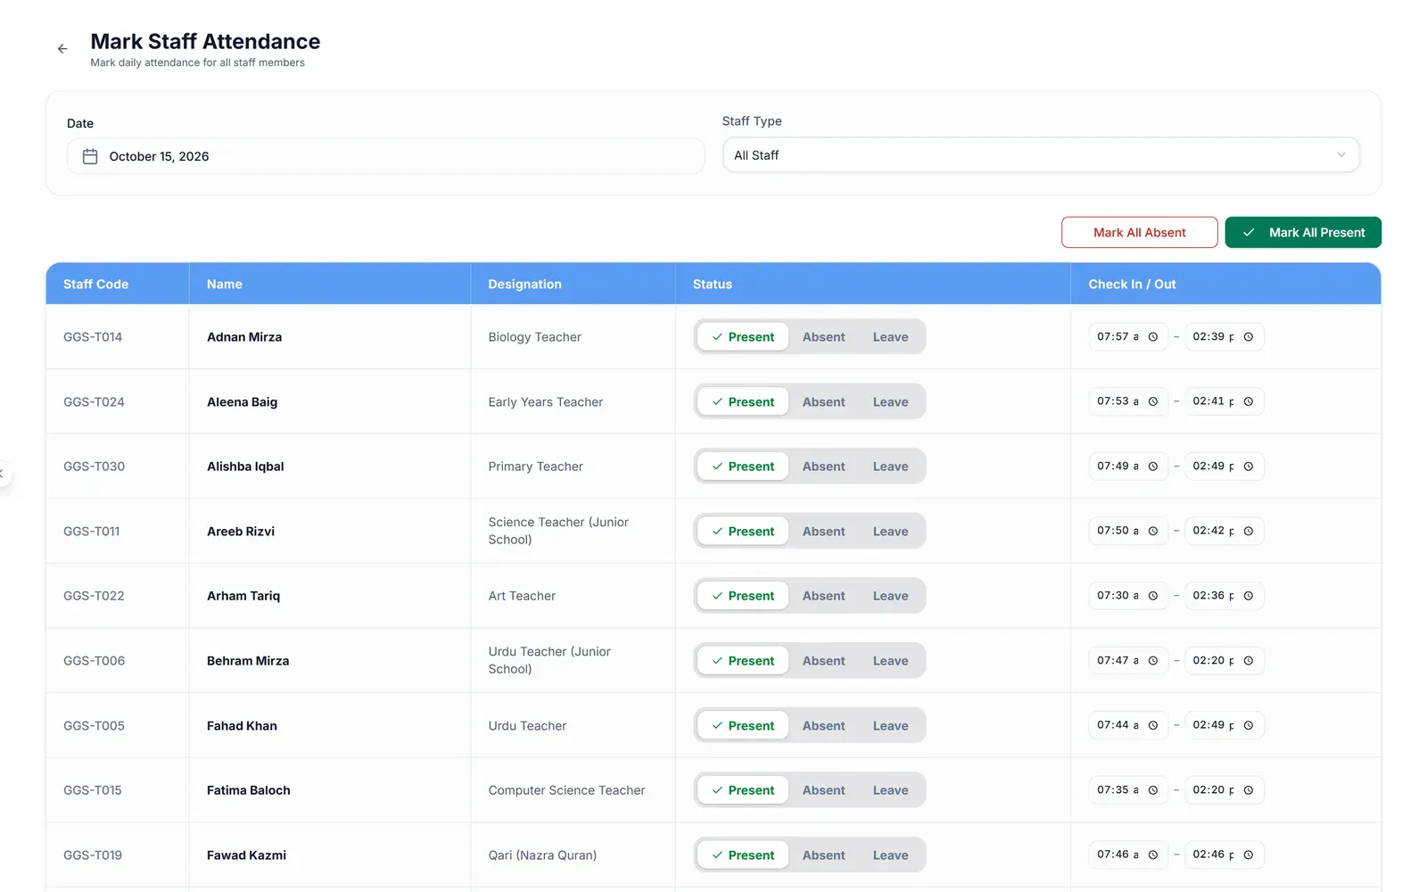This screenshot has width=1427, height=892.
Task: Click clock icon in Behram Mirza's check-out time
Action: (1249, 661)
